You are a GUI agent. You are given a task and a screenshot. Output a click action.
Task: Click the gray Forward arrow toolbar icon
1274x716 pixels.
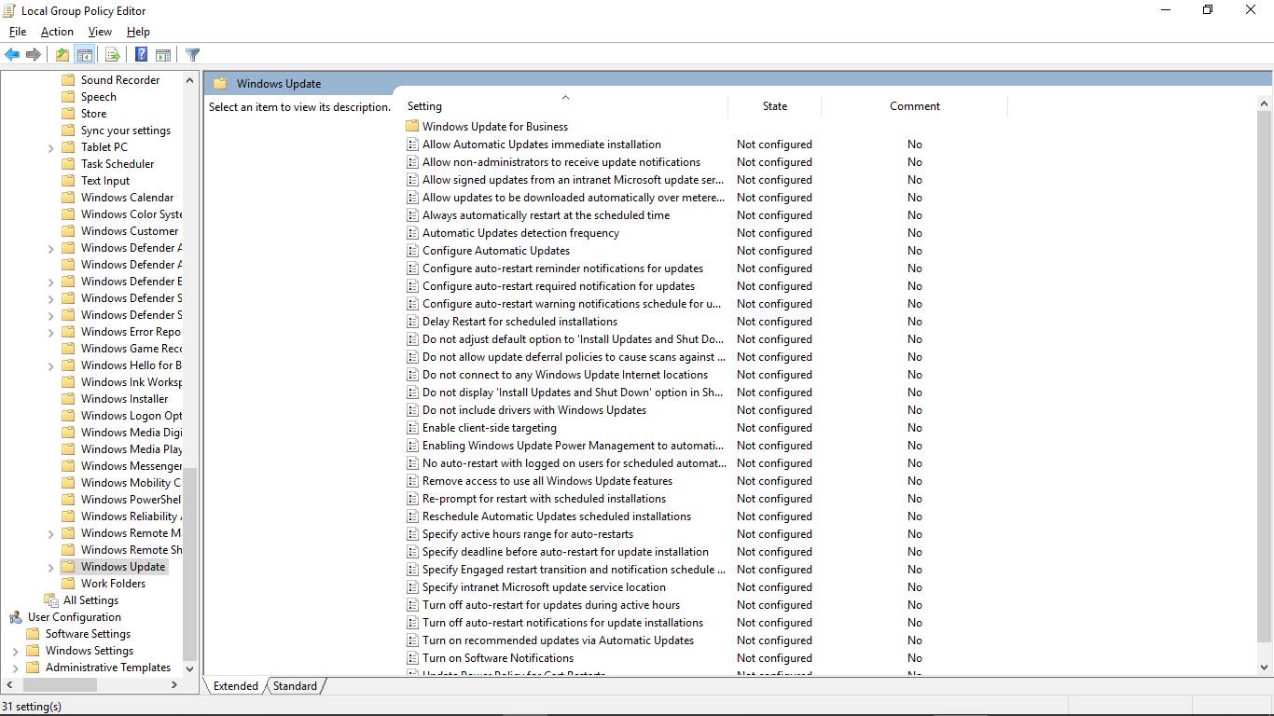[x=34, y=55]
